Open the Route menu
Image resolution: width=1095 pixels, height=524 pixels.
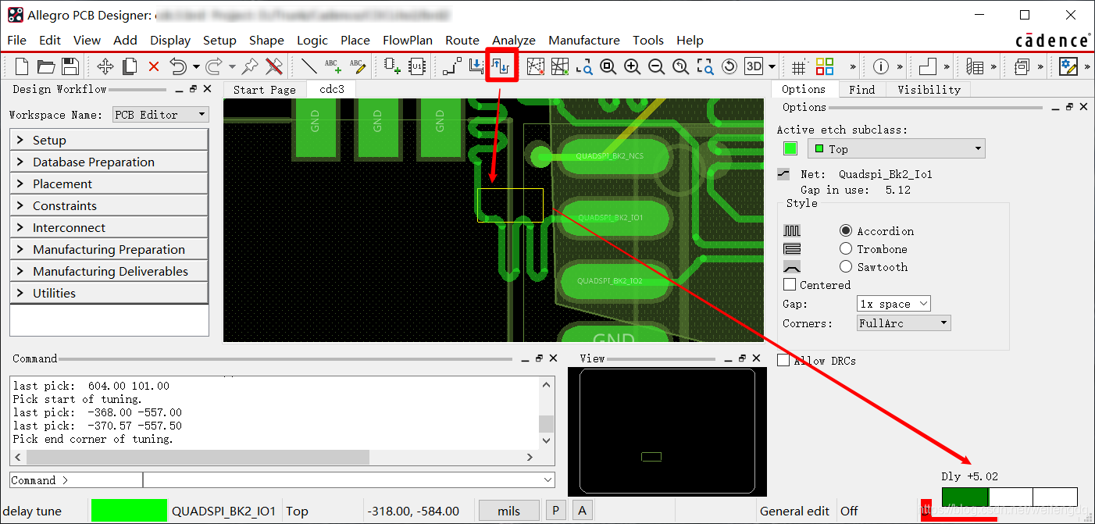coord(462,40)
